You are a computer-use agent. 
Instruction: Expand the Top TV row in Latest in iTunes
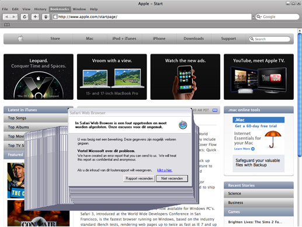[x=14, y=145]
